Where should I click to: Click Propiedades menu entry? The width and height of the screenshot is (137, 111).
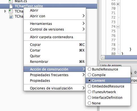(55, 80)
